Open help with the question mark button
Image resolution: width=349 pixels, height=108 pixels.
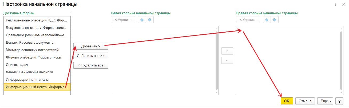[x=339, y=101]
